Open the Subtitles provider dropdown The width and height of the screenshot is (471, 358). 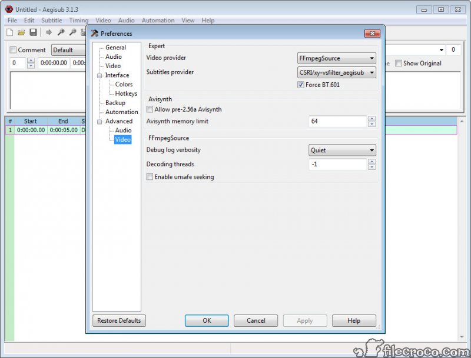336,72
